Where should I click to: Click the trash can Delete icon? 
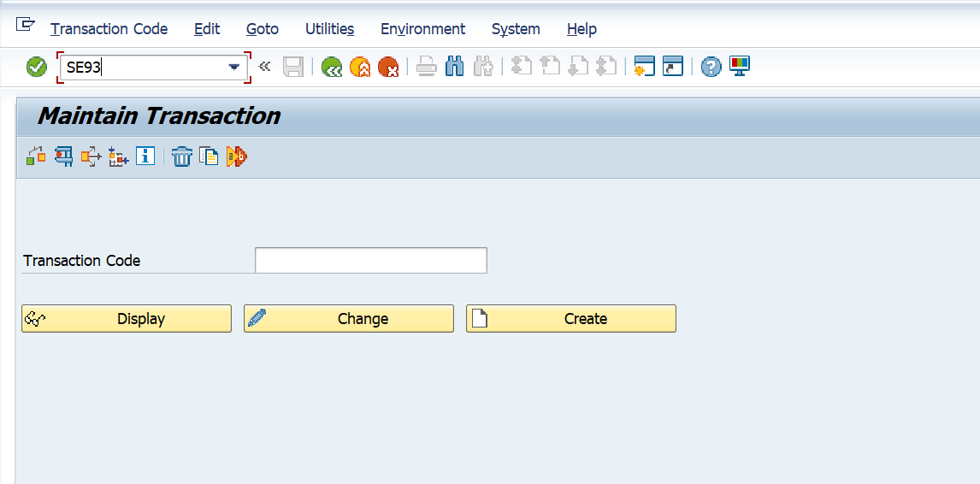(x=181, y=156)
